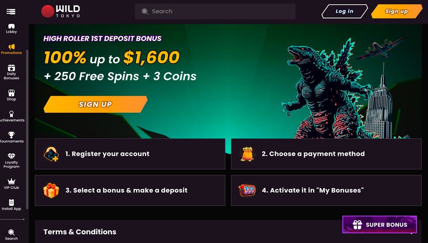Select Promotions megaphone in sidebar

coord(11,47)
